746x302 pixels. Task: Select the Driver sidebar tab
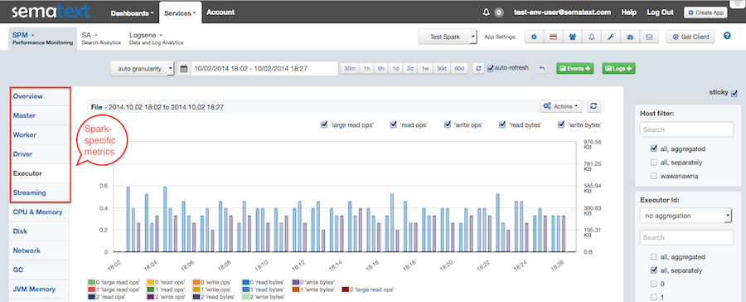pos(41,154)
